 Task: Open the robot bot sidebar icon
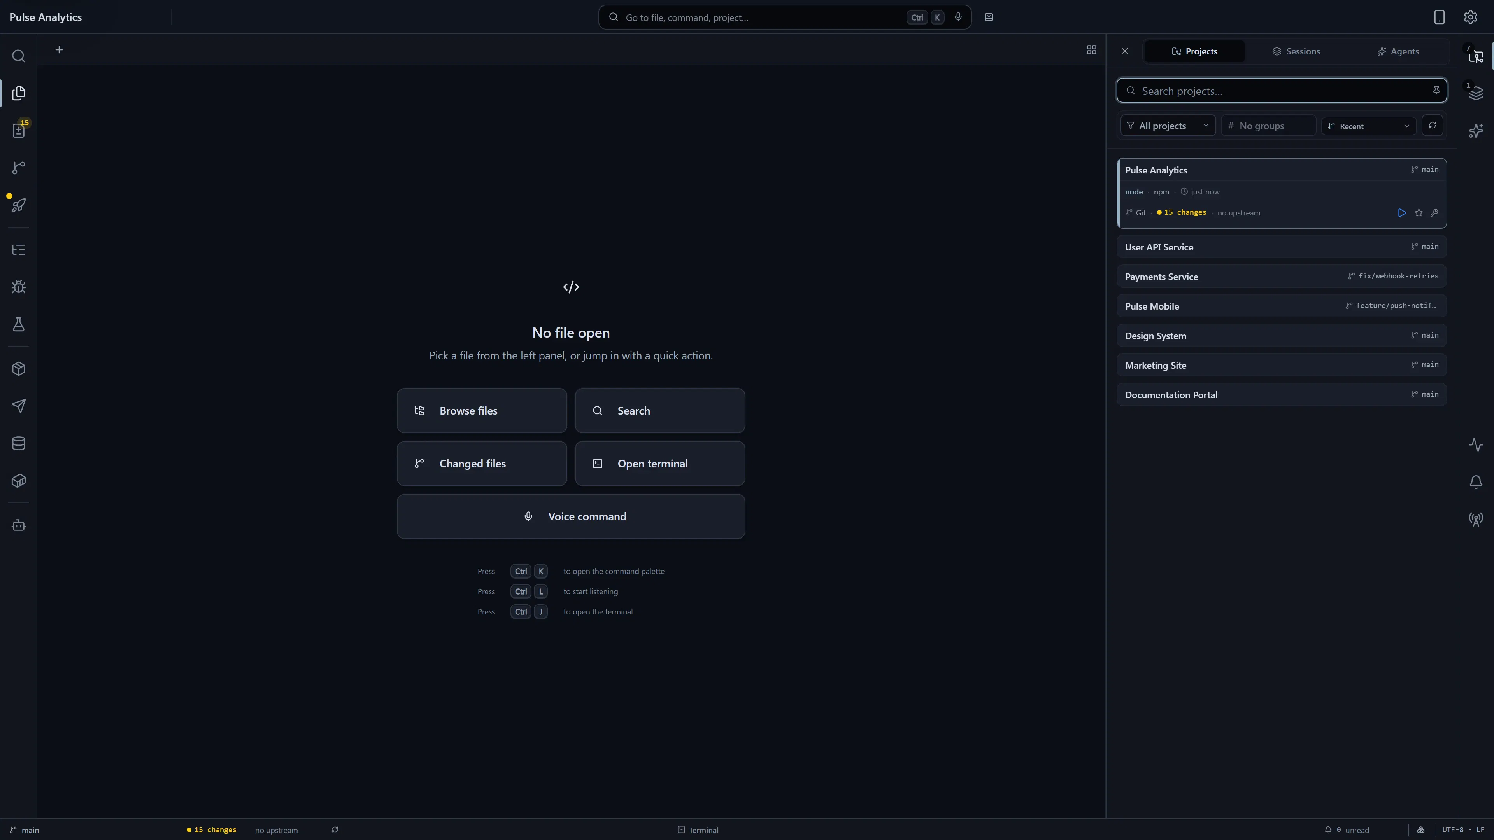(x=19, y=525)
